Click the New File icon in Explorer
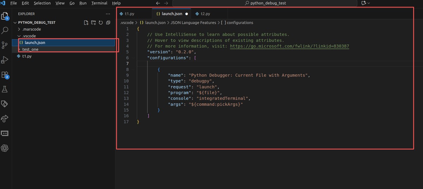 86,22
